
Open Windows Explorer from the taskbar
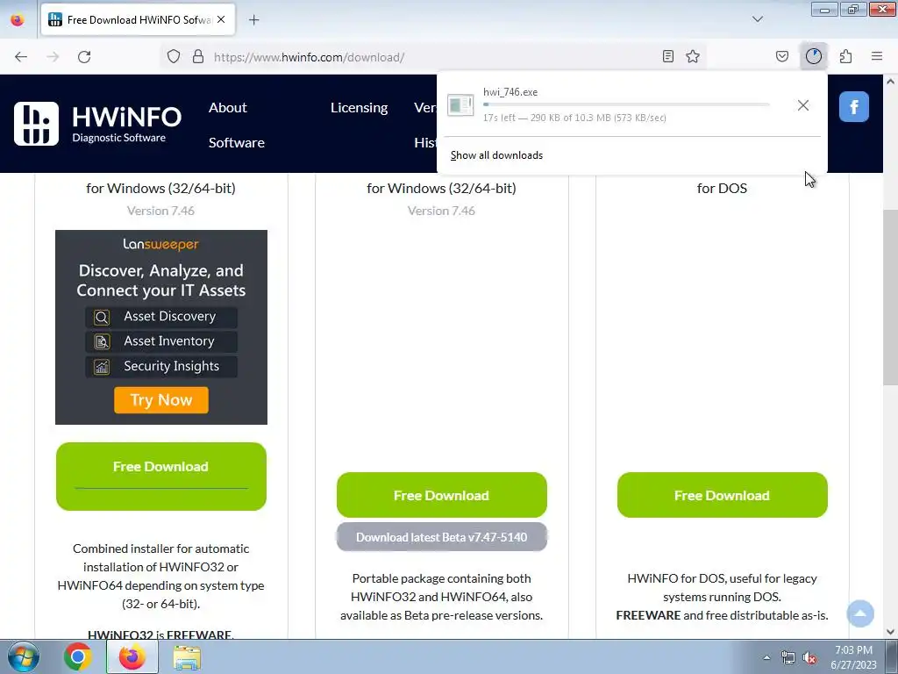click(x=187, y=657)
